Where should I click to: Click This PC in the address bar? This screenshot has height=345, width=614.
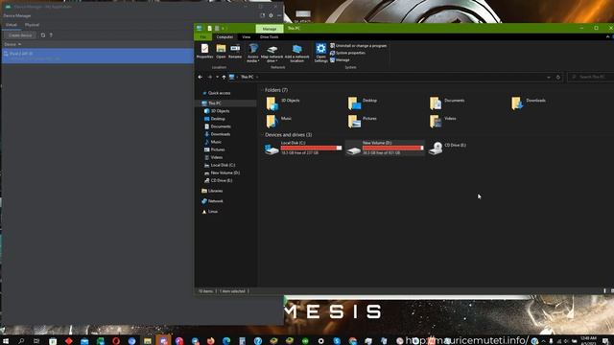[248, 77]
